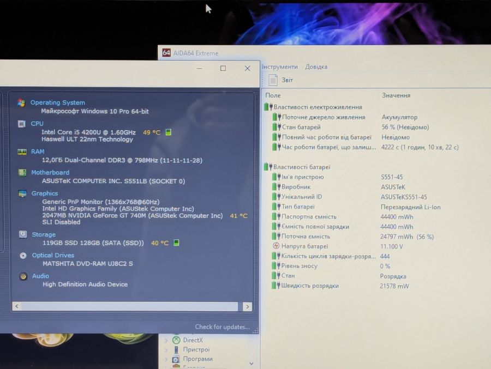Select the Поточна ємність row
Viewport: 491px width, 369px height.
point(352,237)
